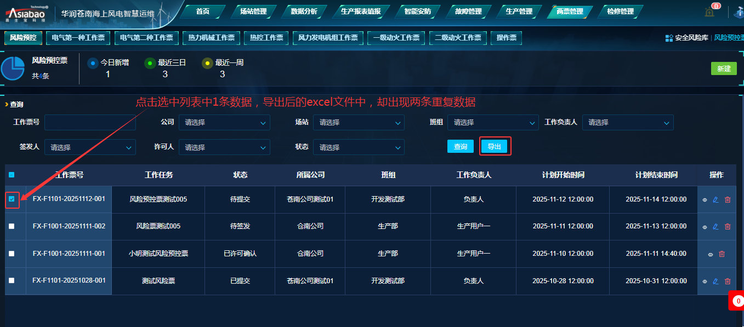View details of ticket FX-F1101-20251112-001
The height and width of the screenshot is (327, 744).
coord(705,200)
